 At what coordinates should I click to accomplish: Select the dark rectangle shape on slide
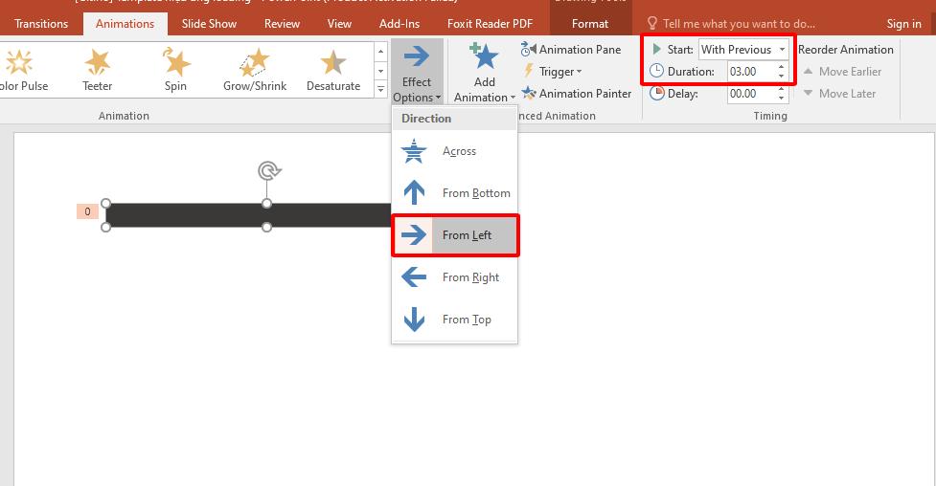(x=248, y=215)
